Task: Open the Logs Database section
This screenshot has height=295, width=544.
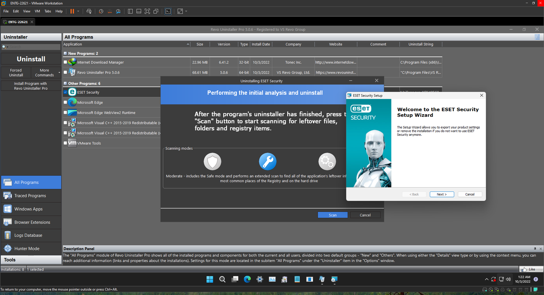Action: click(x=31, y=235)
